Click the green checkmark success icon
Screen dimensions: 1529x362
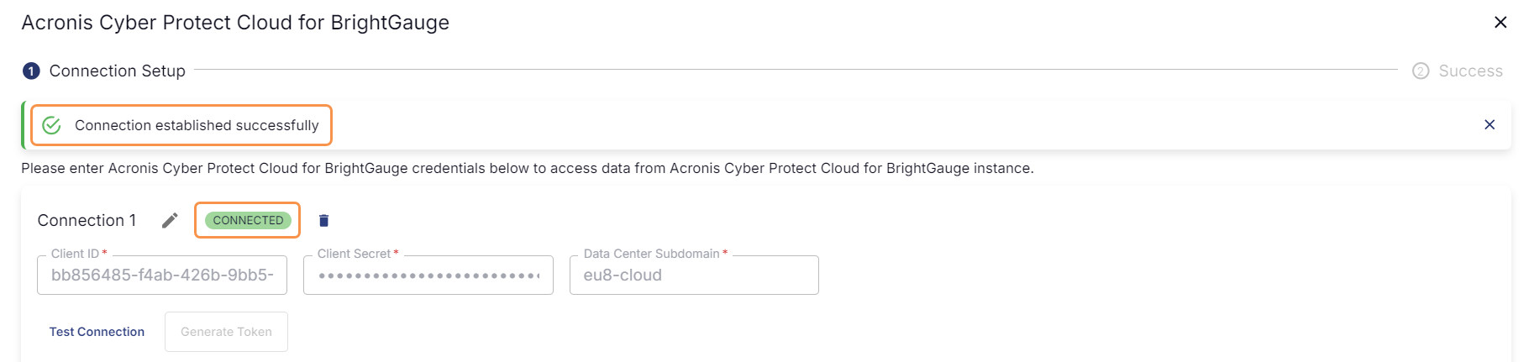coord(51,125)
